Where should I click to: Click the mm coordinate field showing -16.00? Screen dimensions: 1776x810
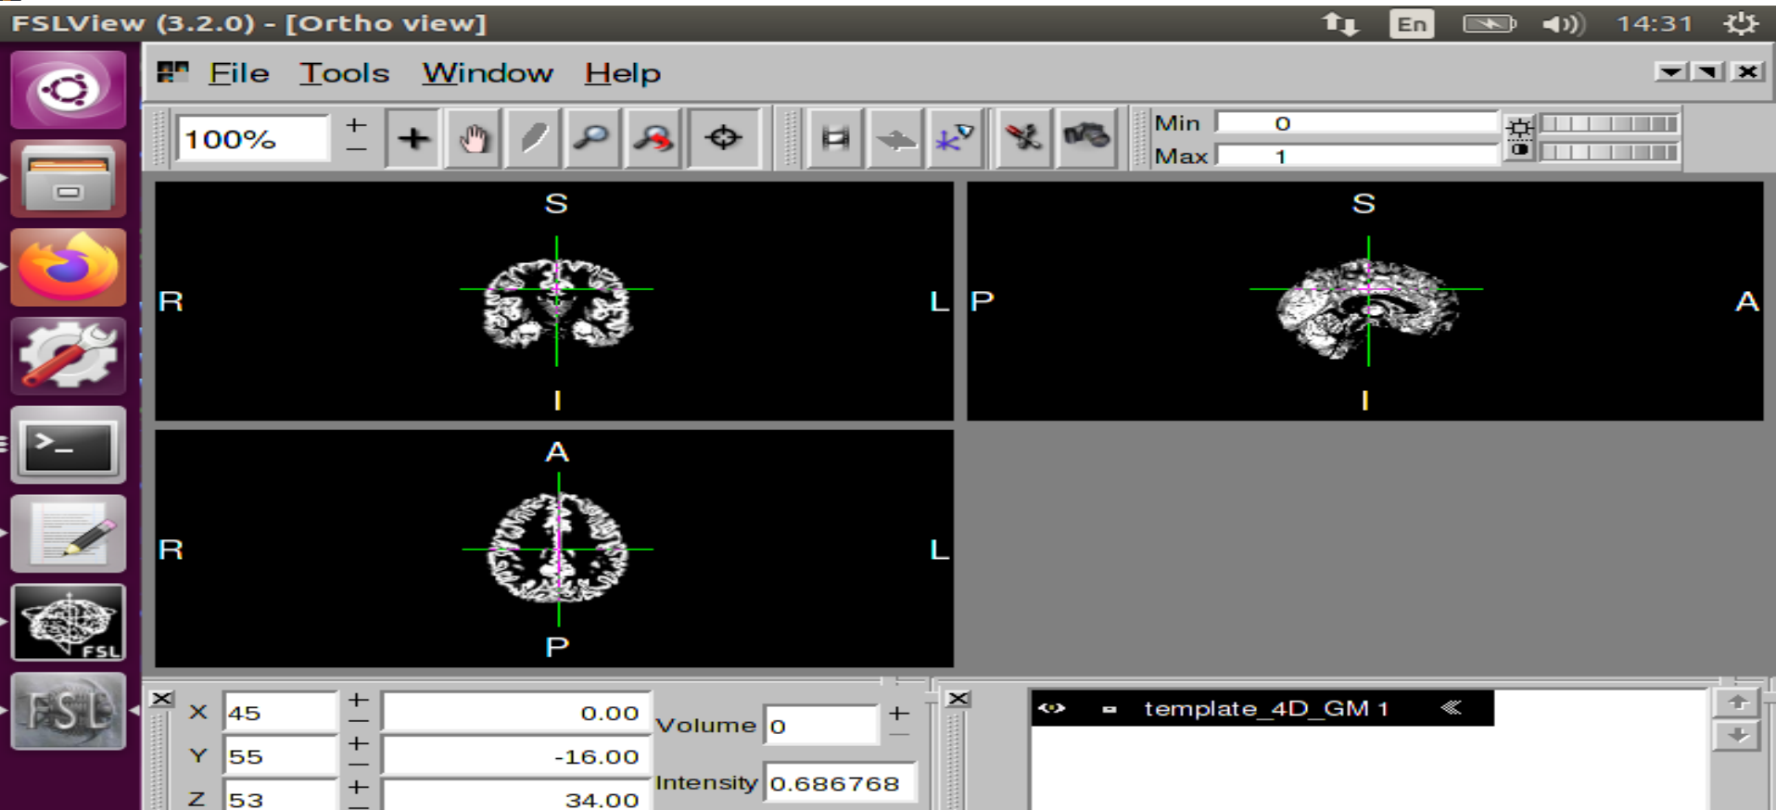pos(516,755)
